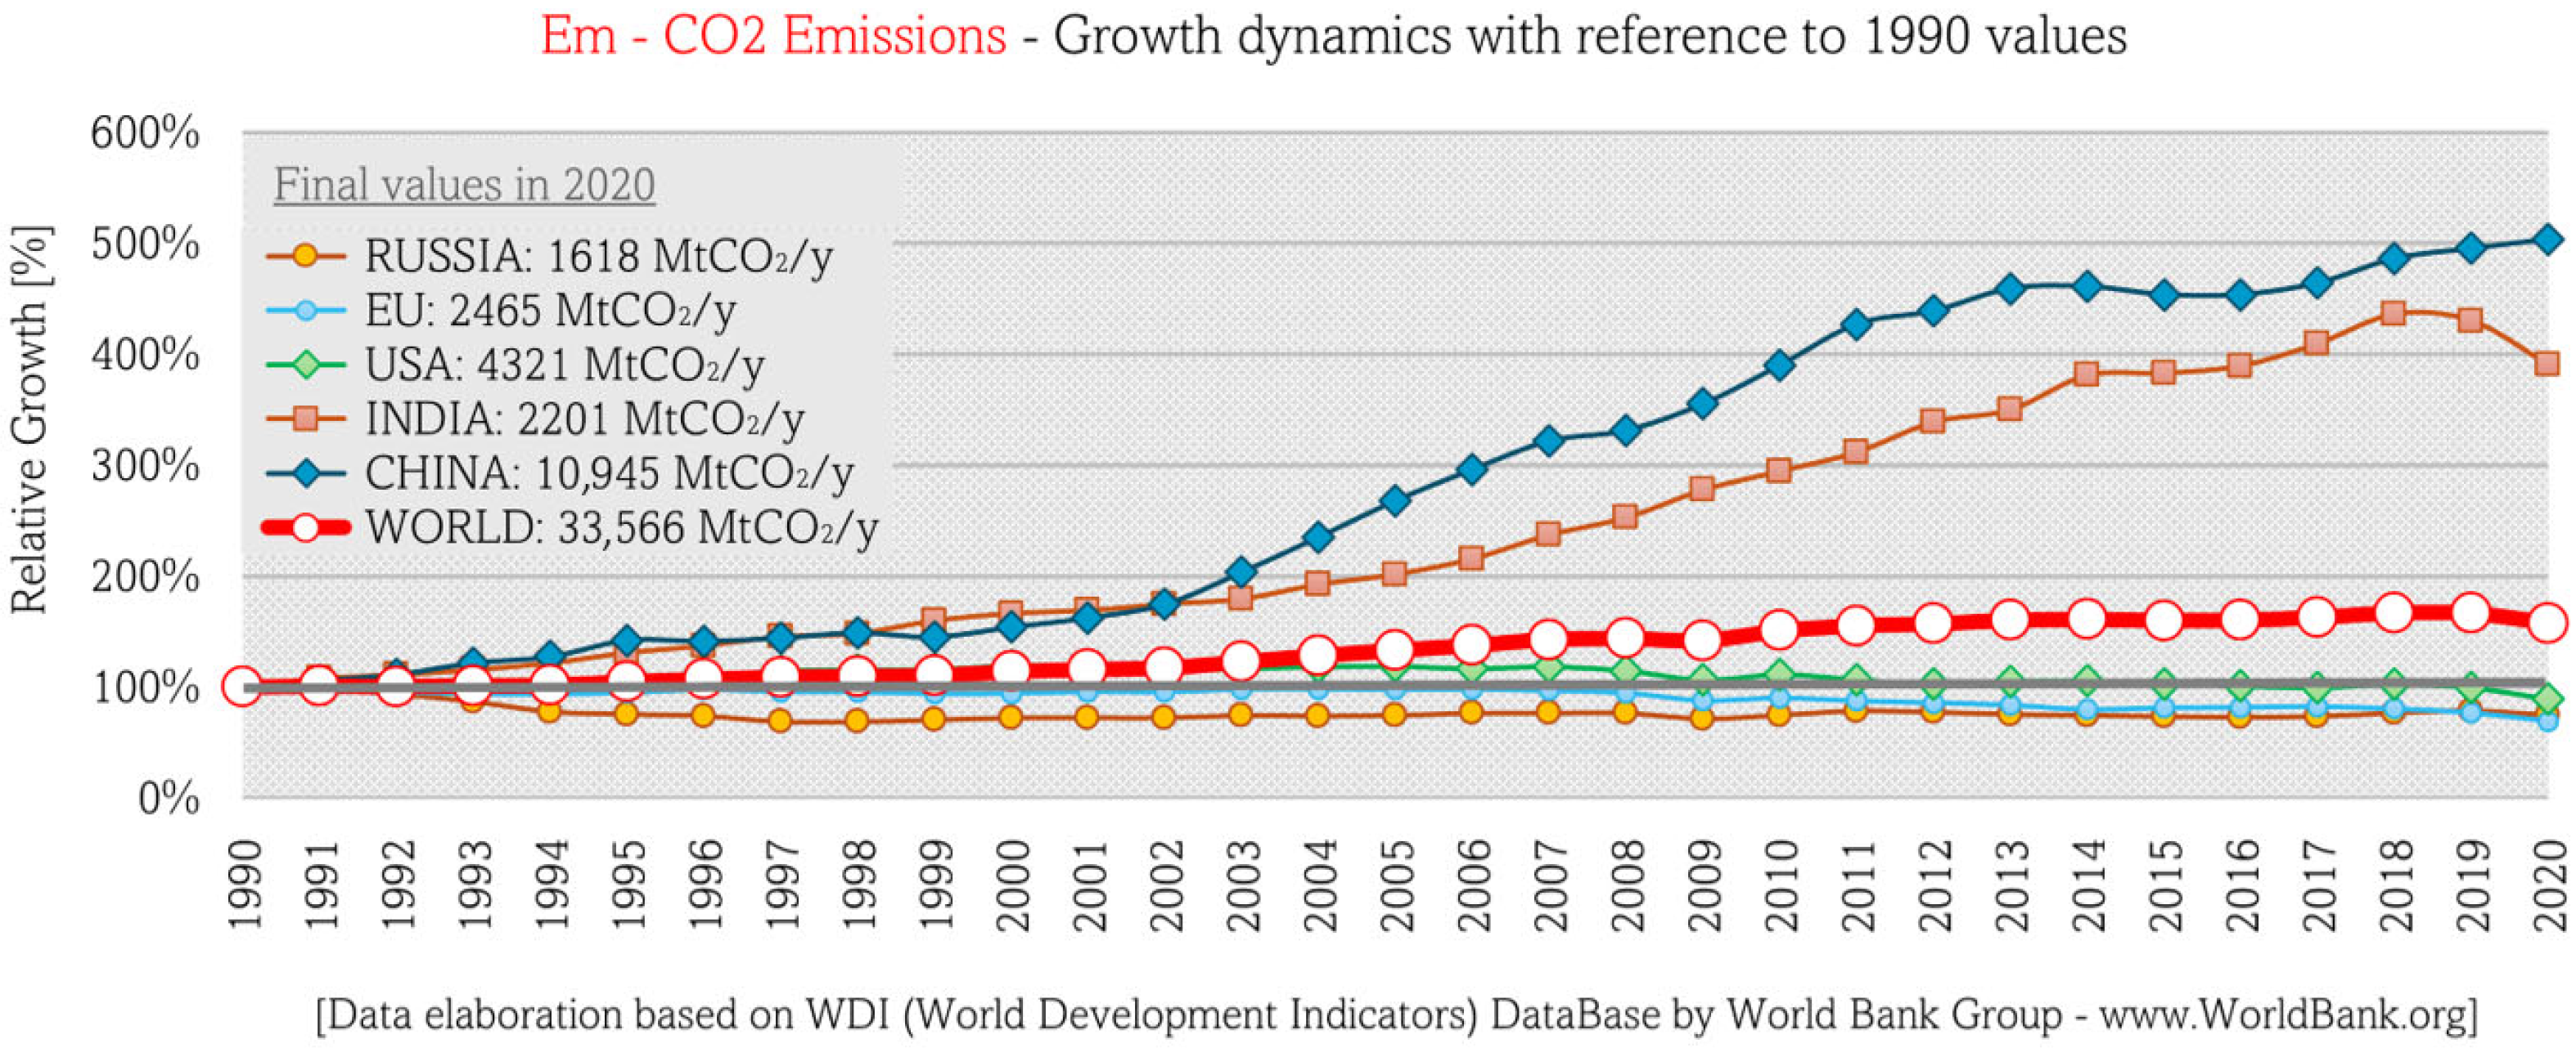
Task: Click the EU legend circle marker
Action: click(306, 311)
